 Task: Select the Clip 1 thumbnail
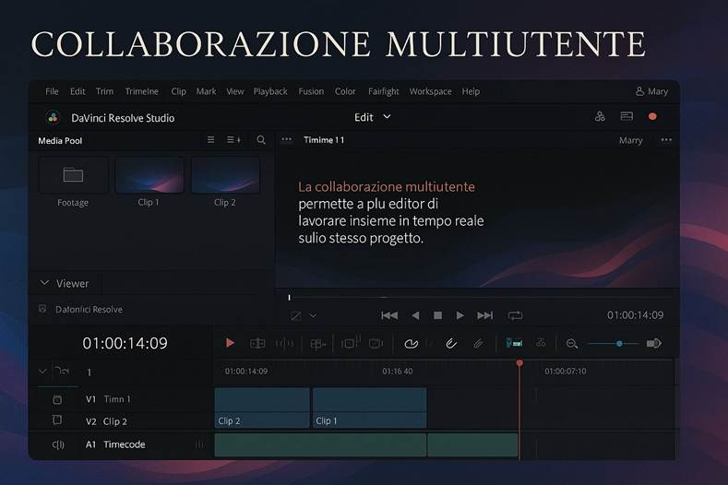tap(149, 175)
